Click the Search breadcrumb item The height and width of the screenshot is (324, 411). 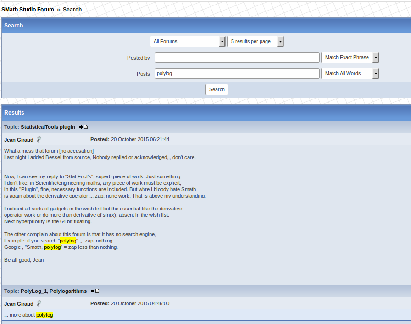[72, 9]
